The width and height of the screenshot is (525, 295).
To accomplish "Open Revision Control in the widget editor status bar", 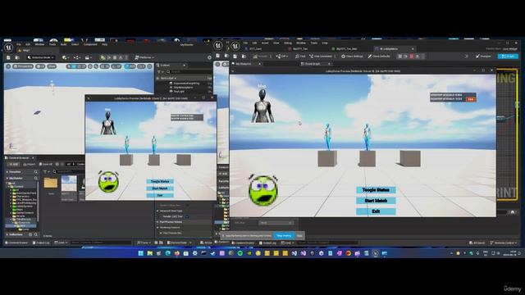I will click(x=504, y=243).
